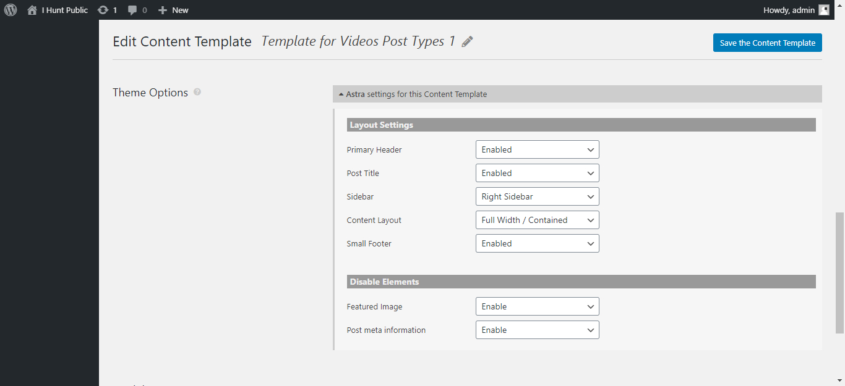This screenshot has width=845, height=386.
Task: Open the updates icon showing 1
Action: click(x=103, y=10)
